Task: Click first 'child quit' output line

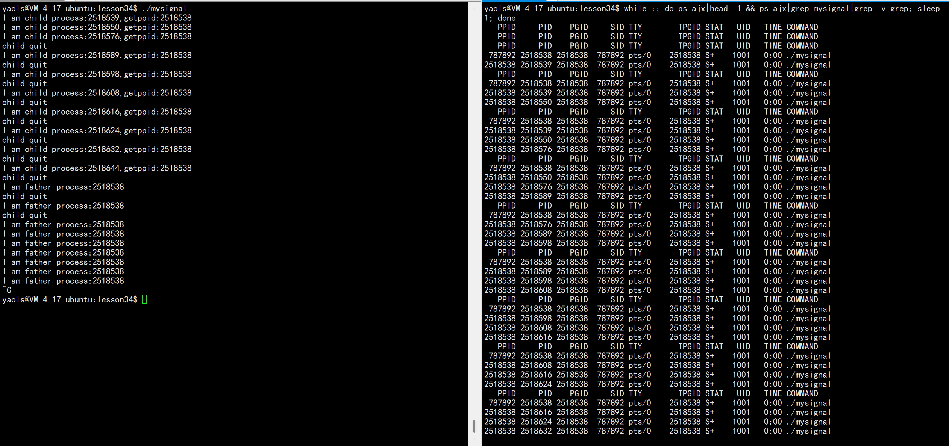Action: [25, 46]
